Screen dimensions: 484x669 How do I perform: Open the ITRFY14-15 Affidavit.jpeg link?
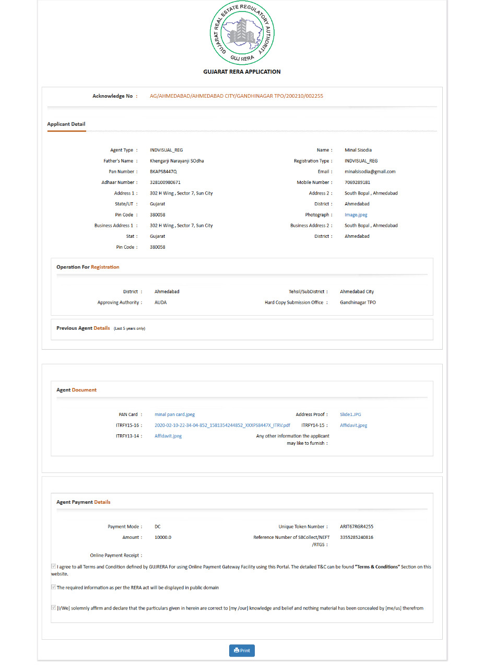[x=353, y=425]
